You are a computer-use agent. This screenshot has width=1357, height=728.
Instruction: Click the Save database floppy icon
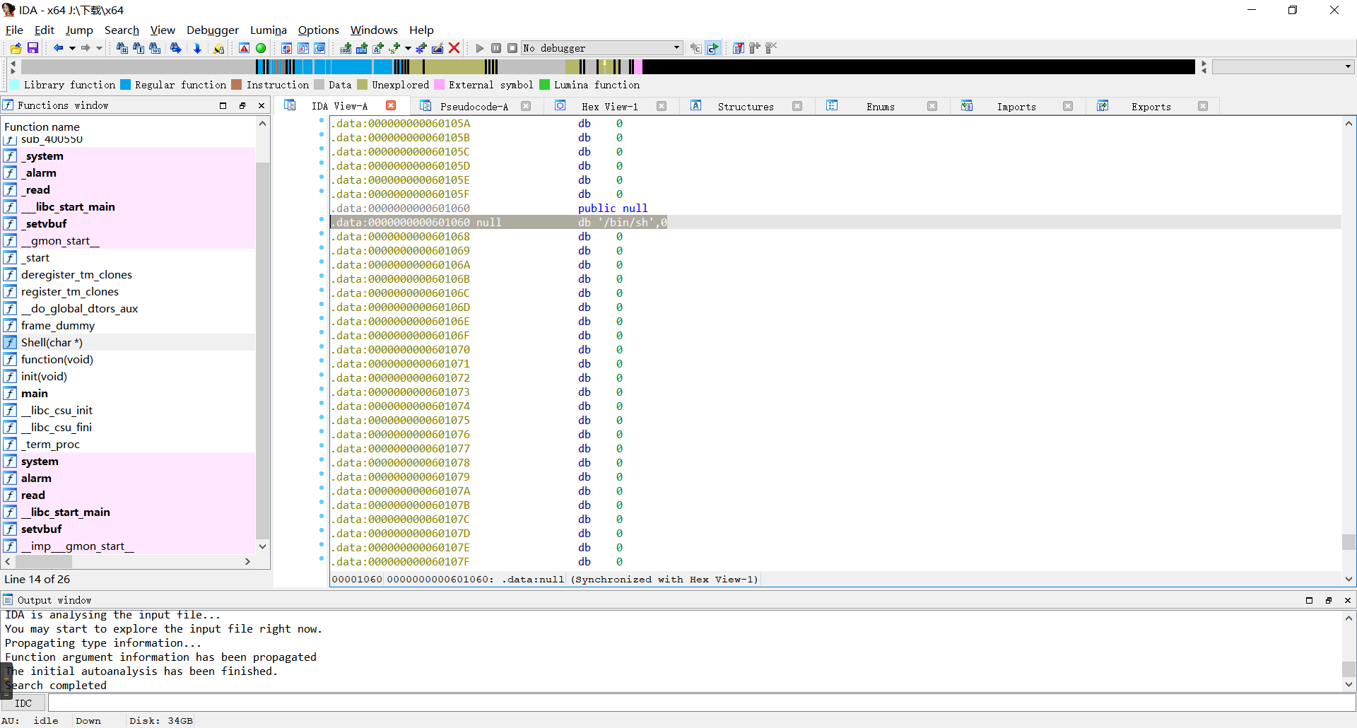[33, 48]
